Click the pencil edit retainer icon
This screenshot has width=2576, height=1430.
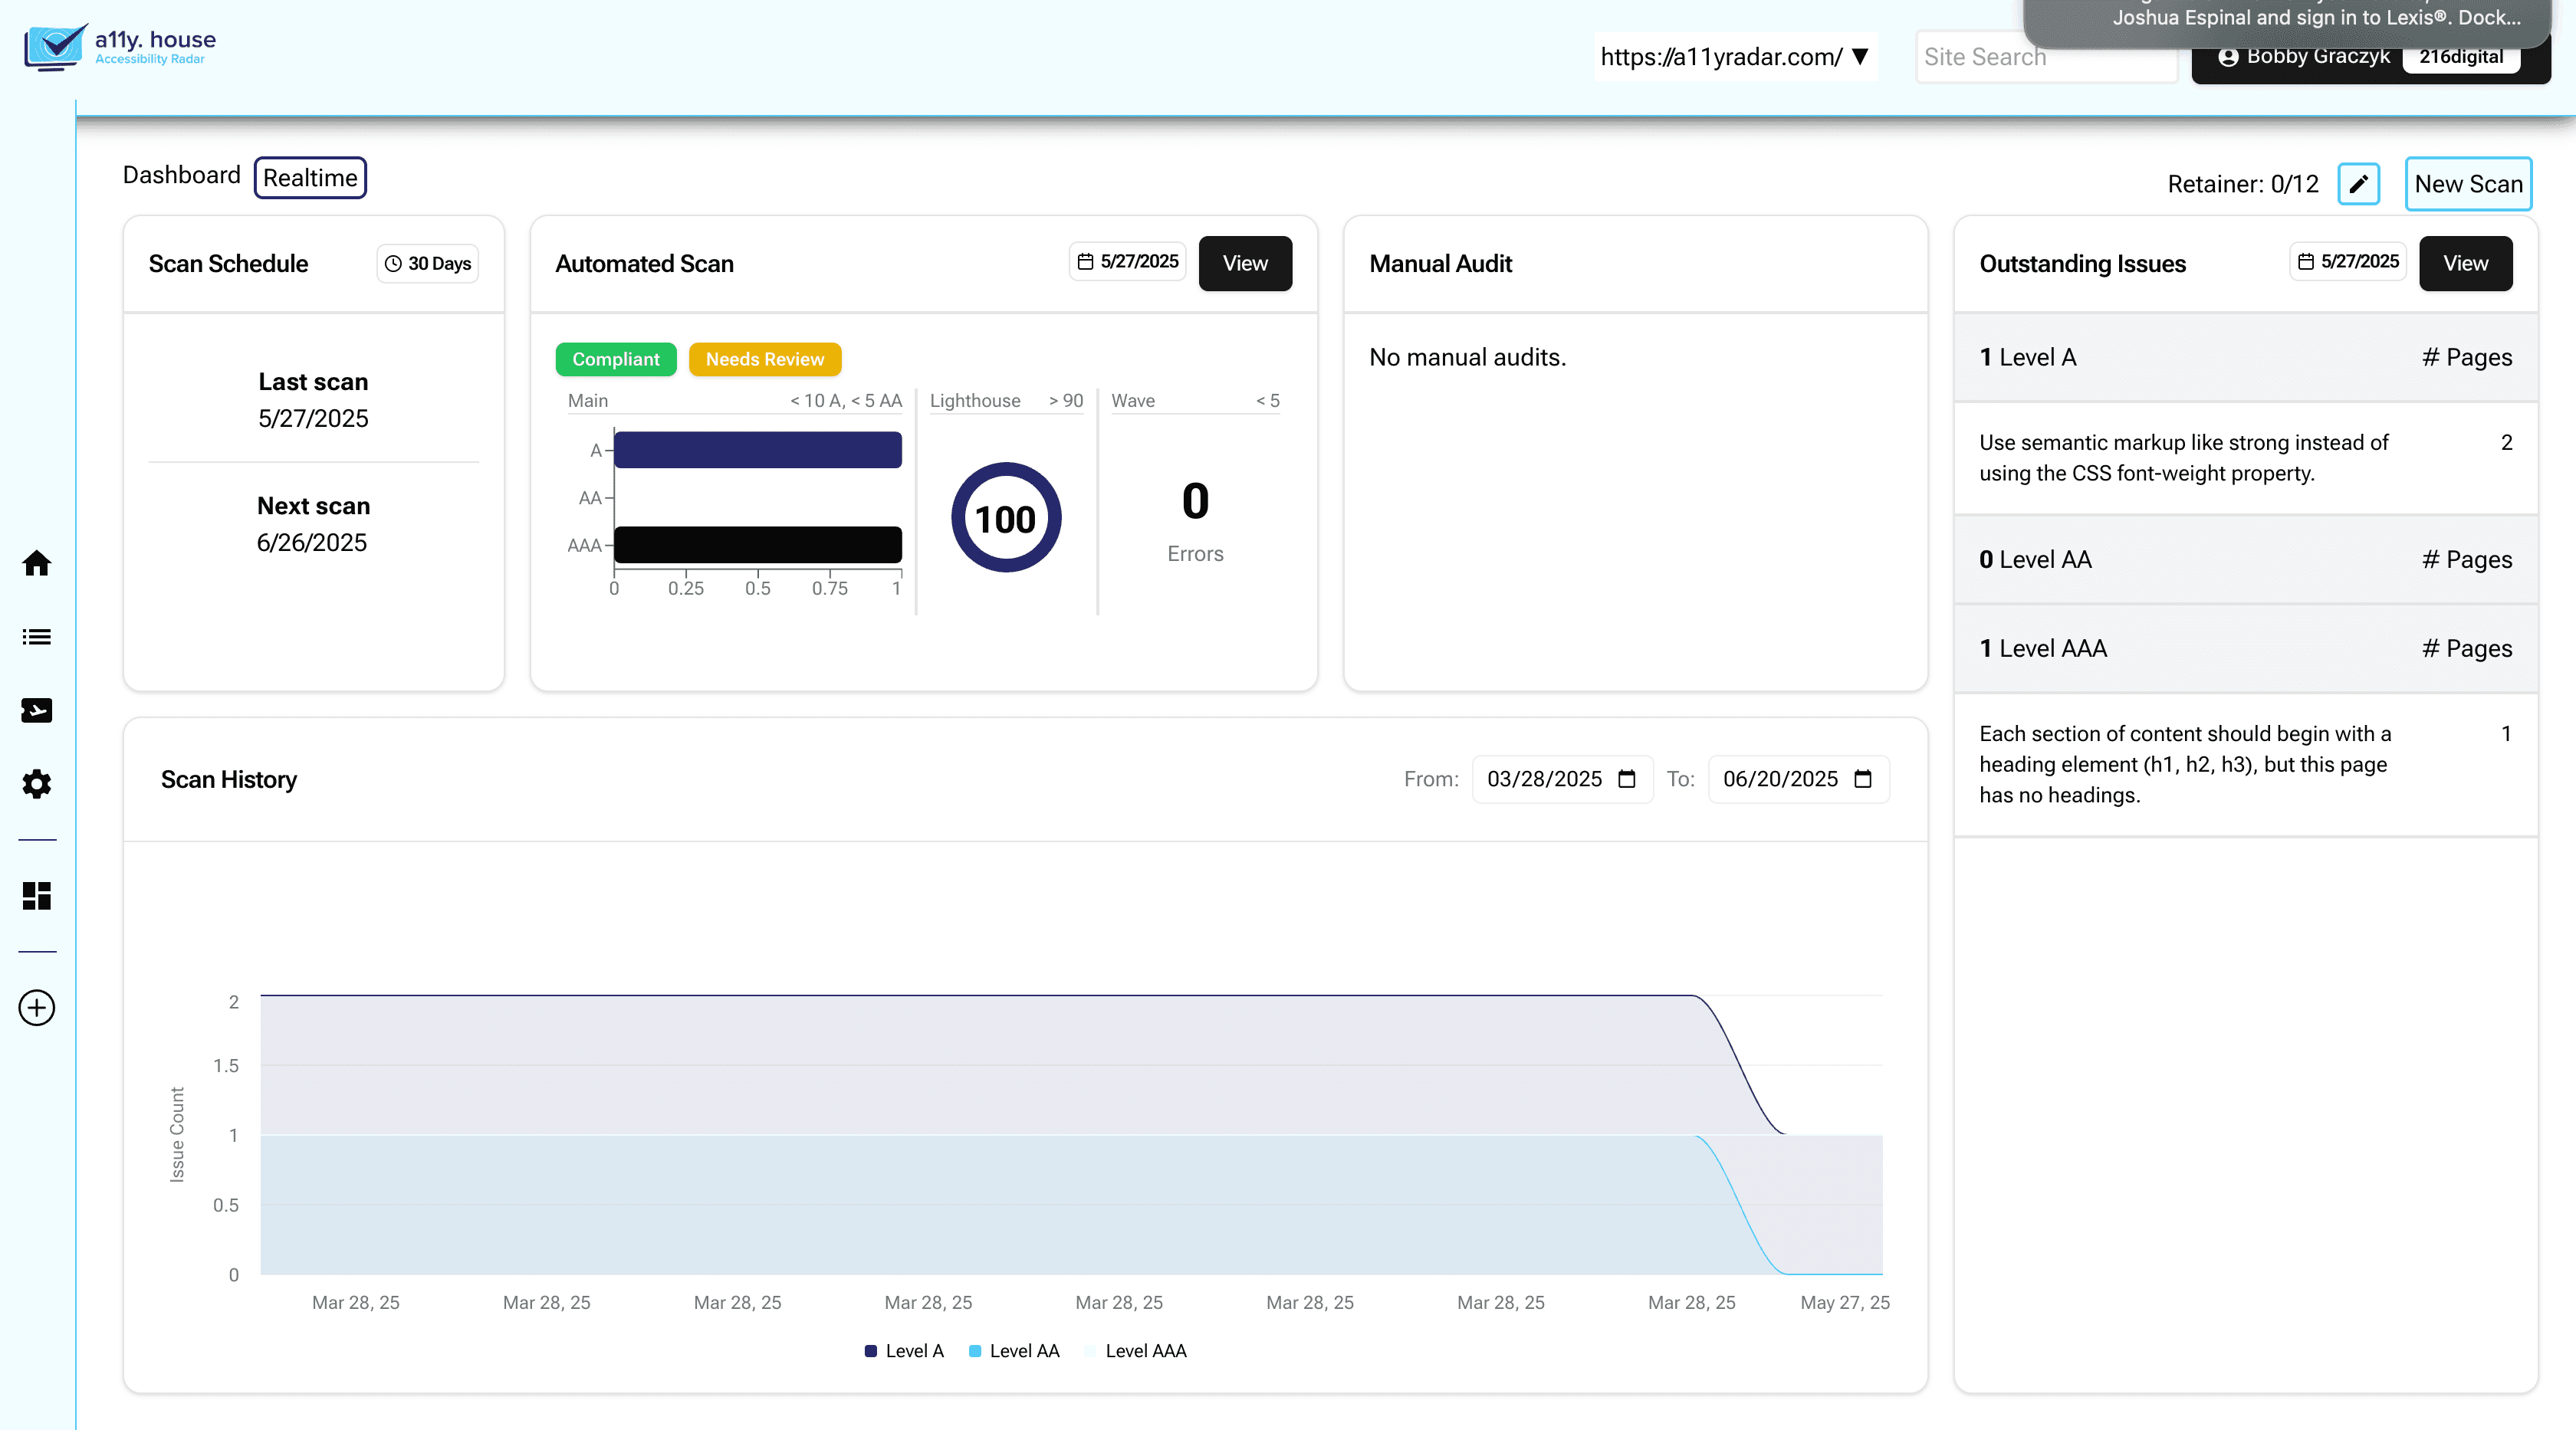tap(2358, 184)
